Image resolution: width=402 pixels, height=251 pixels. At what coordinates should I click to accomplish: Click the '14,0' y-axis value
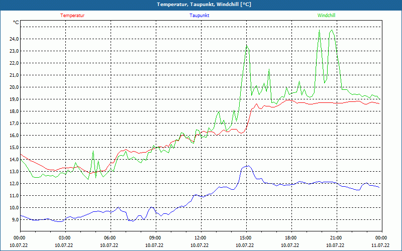[14, 159]
